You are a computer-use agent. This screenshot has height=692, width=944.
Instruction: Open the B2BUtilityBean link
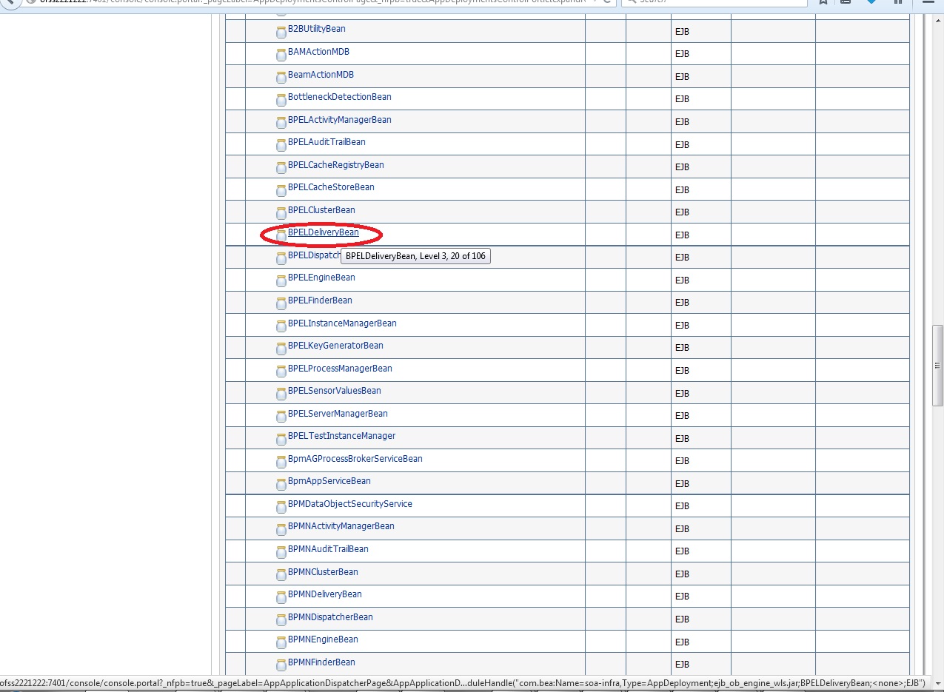click(316, 29)
